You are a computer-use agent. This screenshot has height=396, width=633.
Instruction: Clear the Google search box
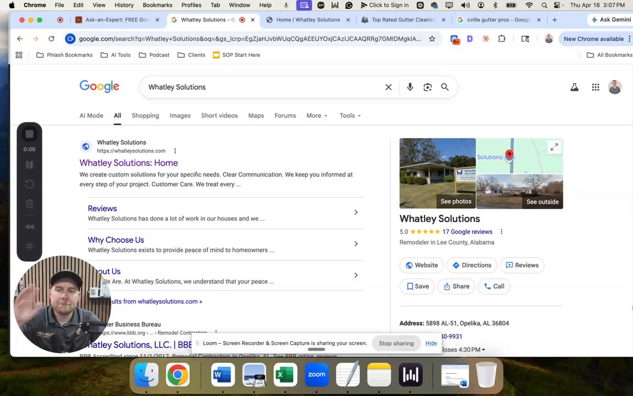point(388,87)
